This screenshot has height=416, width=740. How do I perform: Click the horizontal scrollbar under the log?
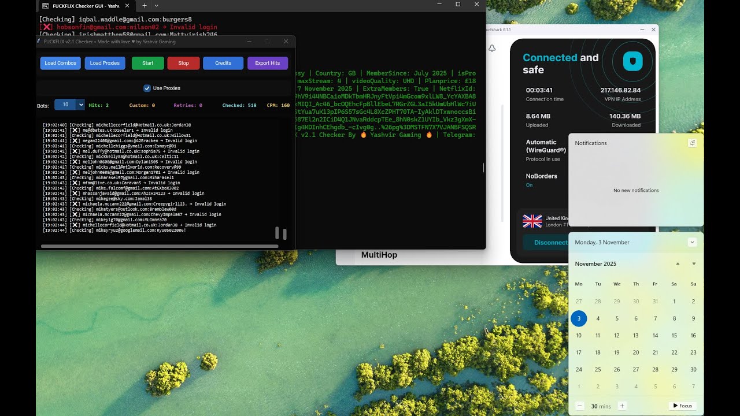[160, 246]
